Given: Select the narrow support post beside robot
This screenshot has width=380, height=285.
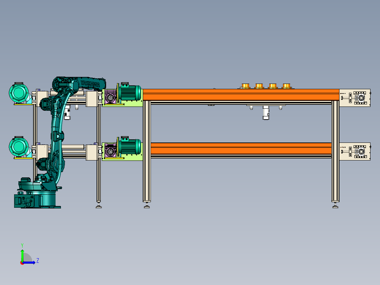Looking at the screenshot, I should 99,153.
